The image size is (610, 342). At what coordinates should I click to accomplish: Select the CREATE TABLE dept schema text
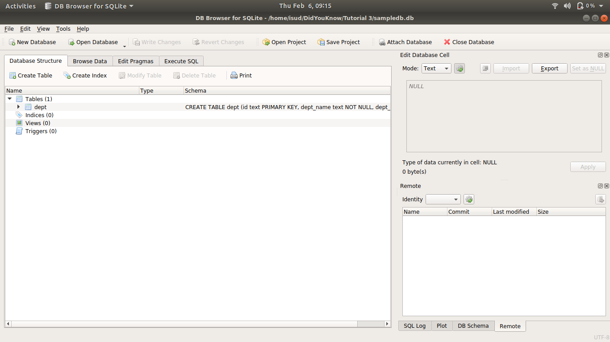(x=288, y=107)
